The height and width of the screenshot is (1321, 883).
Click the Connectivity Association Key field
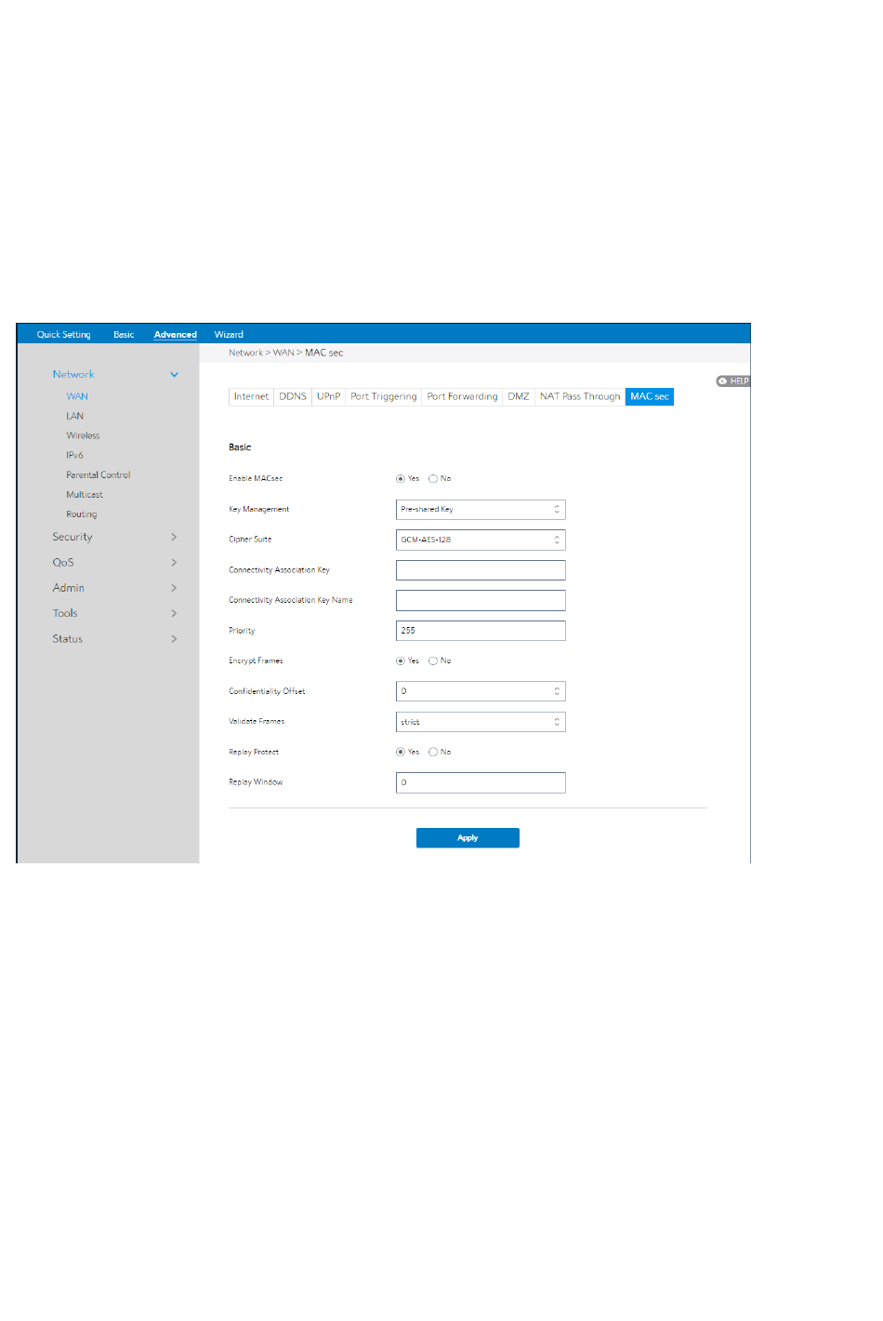click(x=480, y=570)
